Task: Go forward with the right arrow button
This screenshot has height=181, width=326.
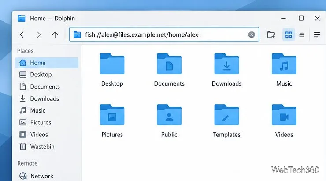Action: click(x=38, y=34)
